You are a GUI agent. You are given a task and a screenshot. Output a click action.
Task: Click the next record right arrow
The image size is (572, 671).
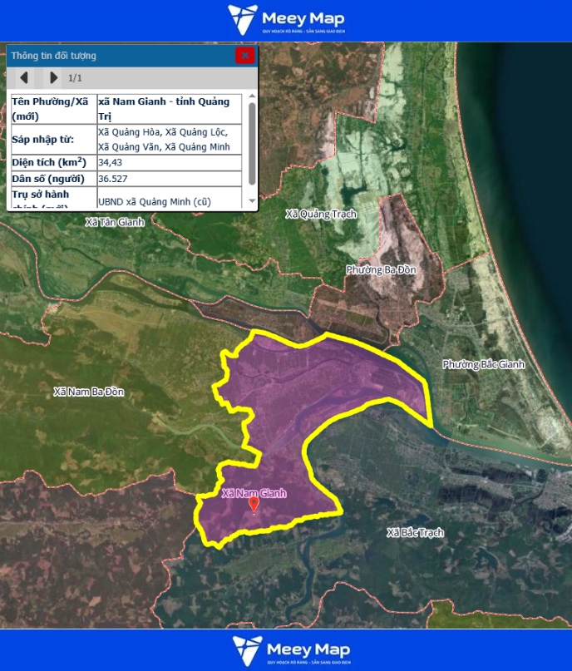(53, 77)
